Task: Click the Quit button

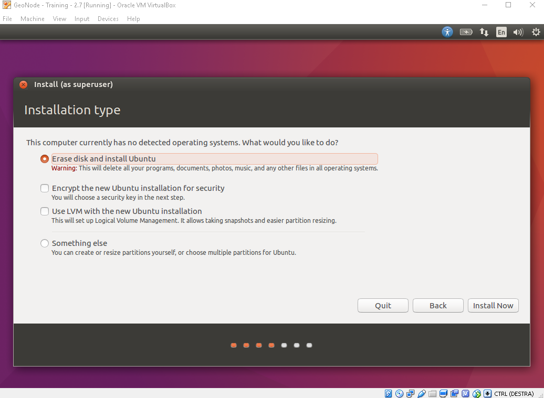Action: coord(383,306)
